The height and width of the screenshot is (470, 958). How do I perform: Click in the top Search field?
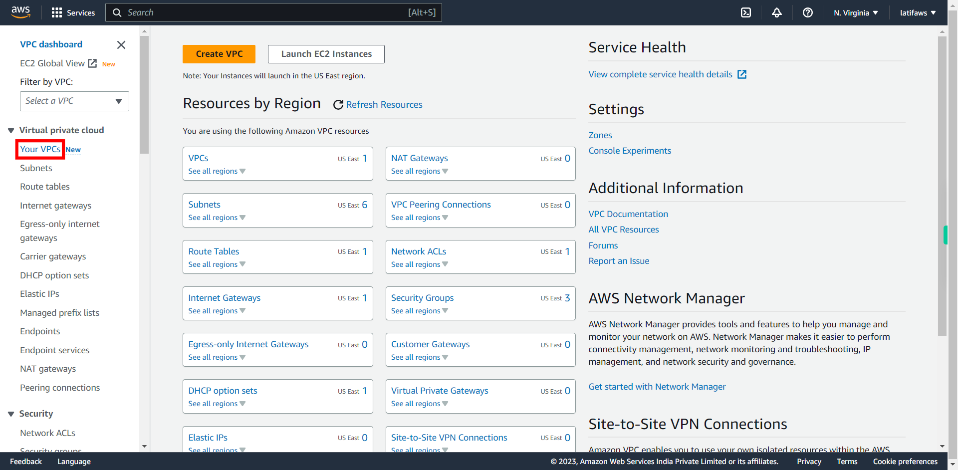[273, 13]
